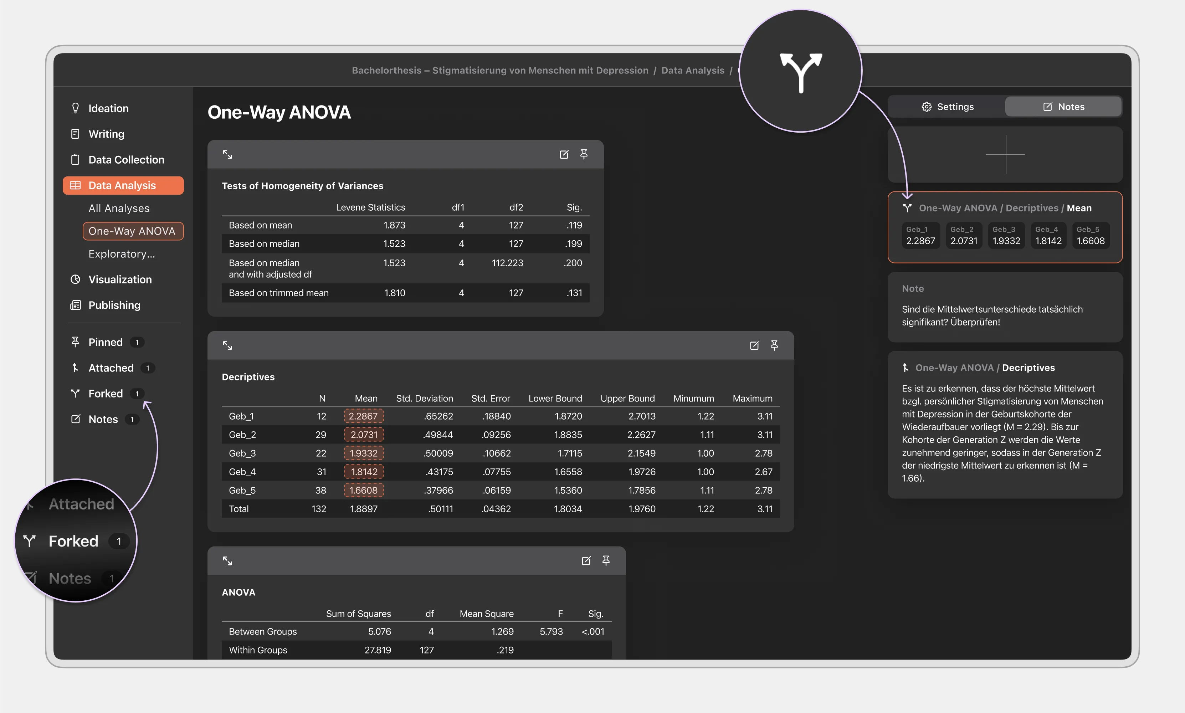This screenshot has width=1185, height=713.
Task: Open Pinned items in sidebar
Action: click(105, 342)
